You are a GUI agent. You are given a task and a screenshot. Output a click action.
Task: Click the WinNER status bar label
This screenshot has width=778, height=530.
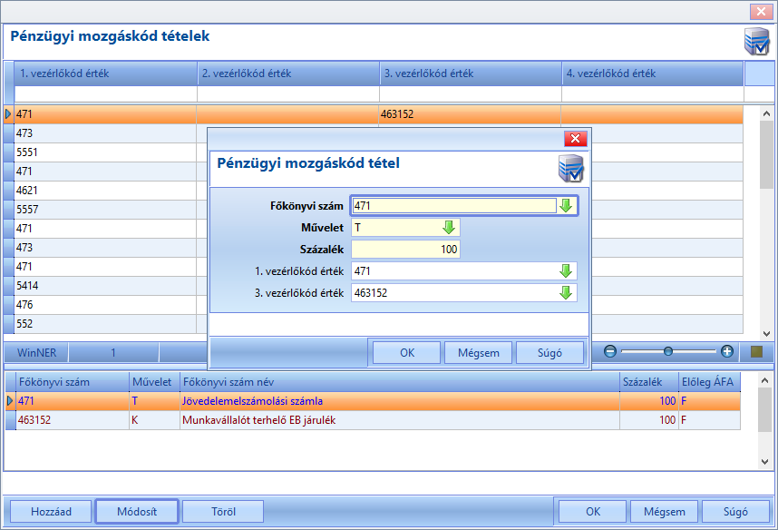point(36,353)
